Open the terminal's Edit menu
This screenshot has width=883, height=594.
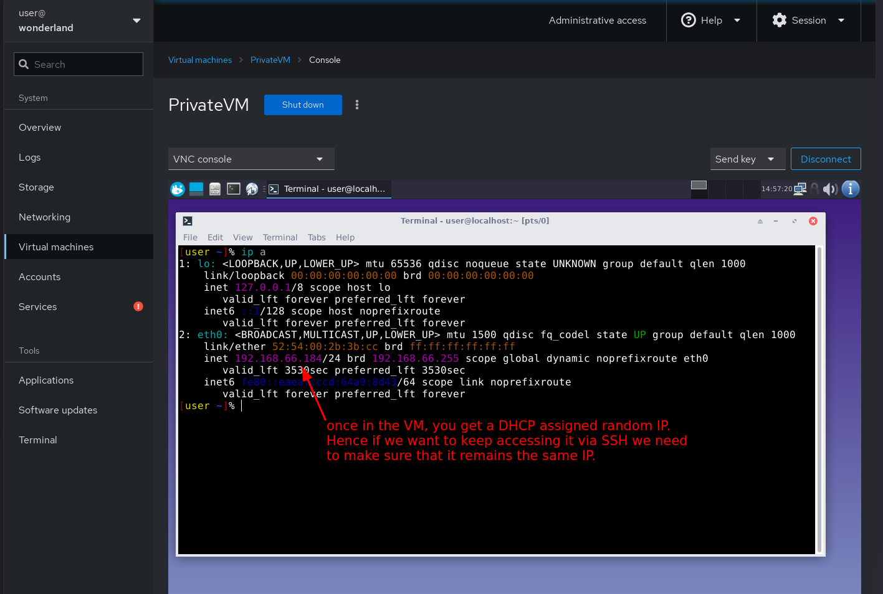pyautogui.click(x=215, y=237)
